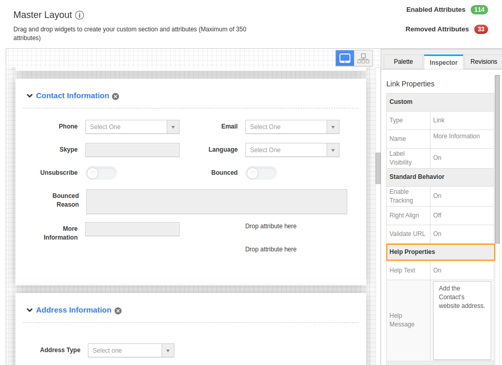
Task: Collapse the Address Information section chevron
Action: (x=29, y=310)
